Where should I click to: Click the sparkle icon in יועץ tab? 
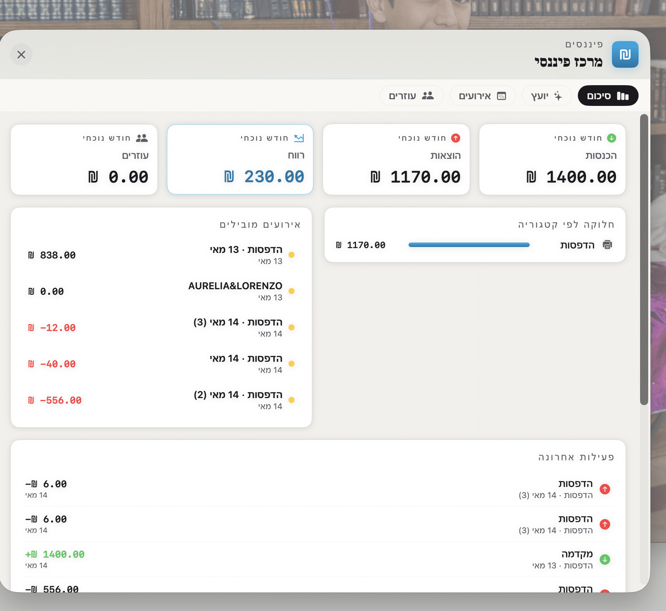point(558,96)
